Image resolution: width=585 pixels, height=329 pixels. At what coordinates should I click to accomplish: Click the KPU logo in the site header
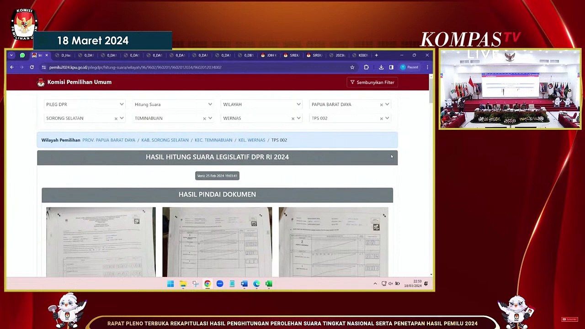click(x=41, y=82)
